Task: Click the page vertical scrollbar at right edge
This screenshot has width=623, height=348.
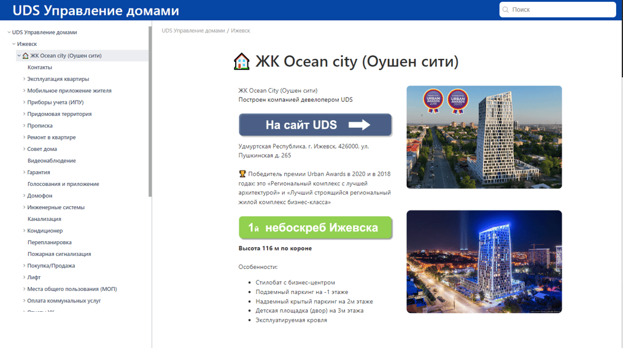Action: (x=621, y=48)
